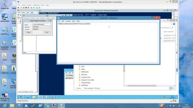
Task: Click the Low Part field in converter
Action: (x=42, y=29)
